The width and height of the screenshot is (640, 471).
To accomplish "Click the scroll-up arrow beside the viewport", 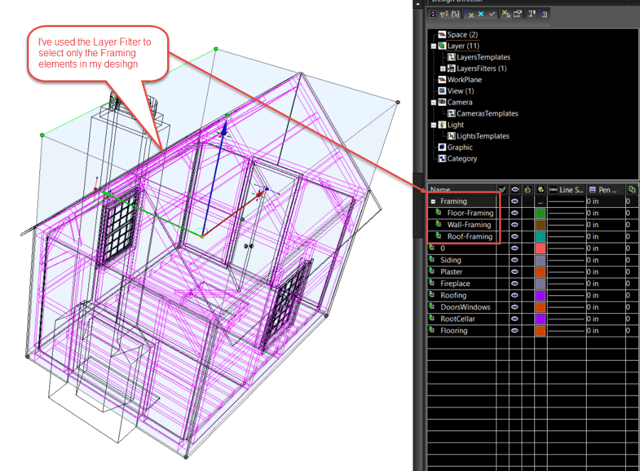I will pyautogui.click(x=418, y=4).
